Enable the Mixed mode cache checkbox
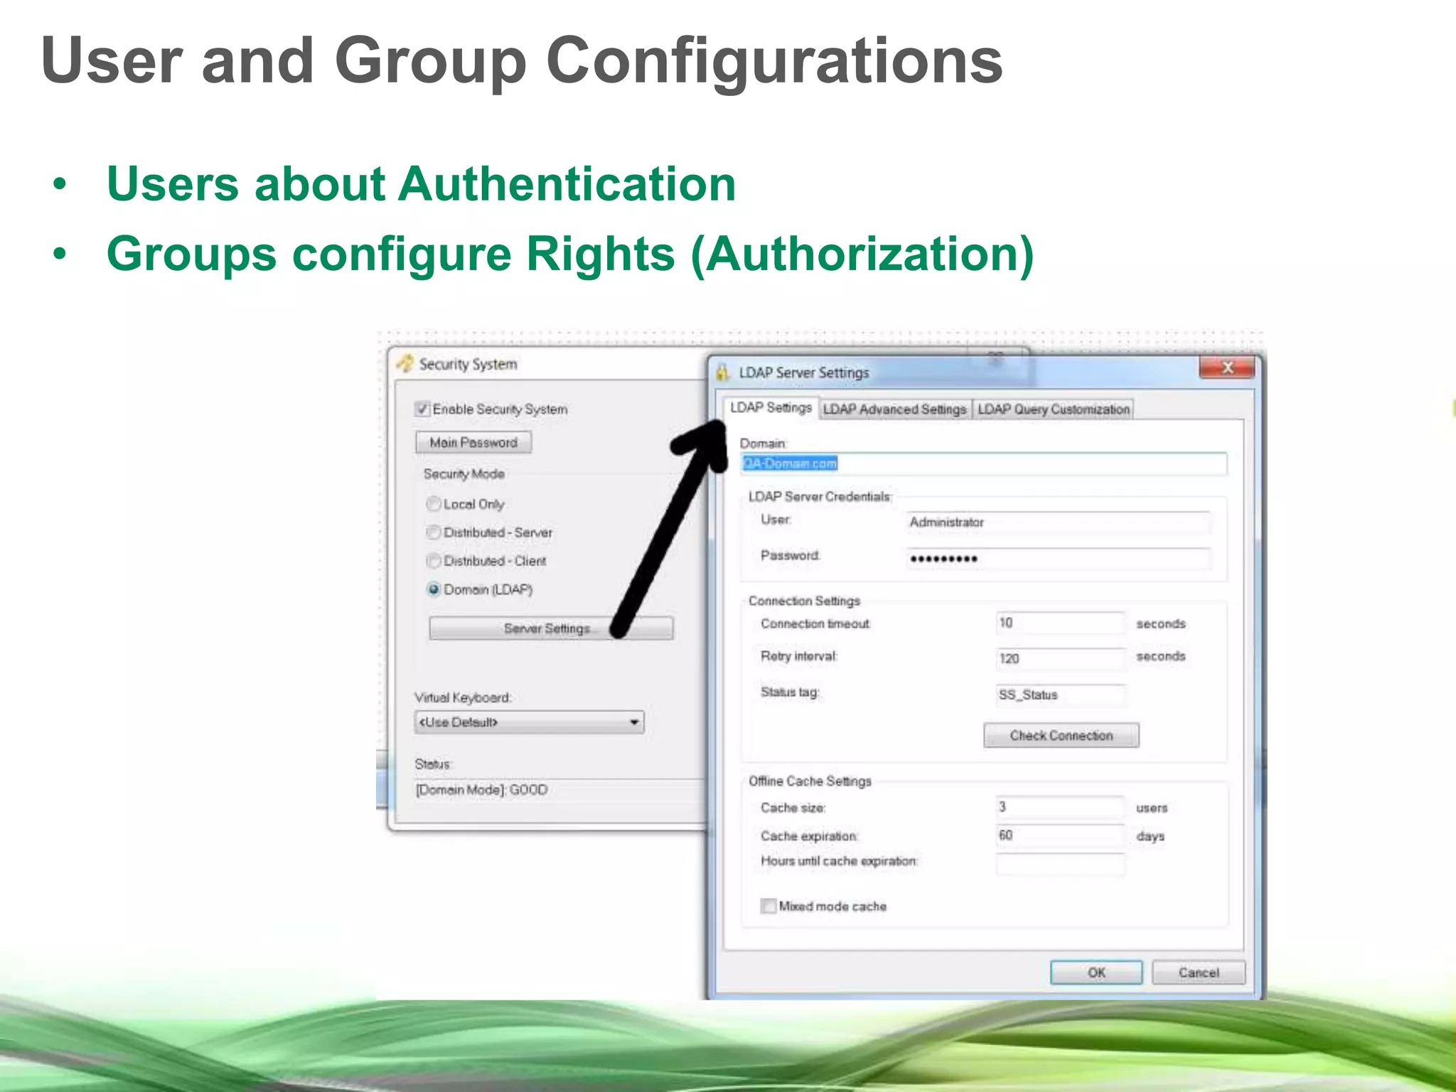 [768, 906]
